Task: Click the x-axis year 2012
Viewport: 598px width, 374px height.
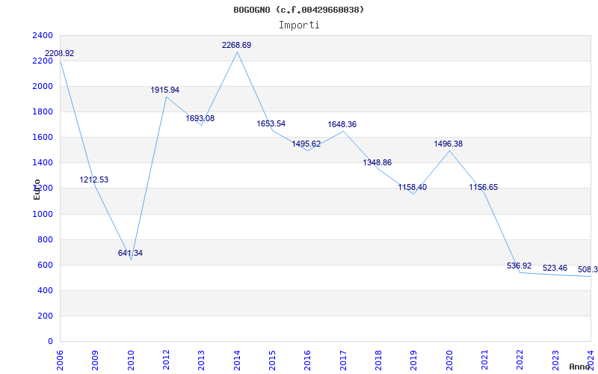Action: click(166, 360)
